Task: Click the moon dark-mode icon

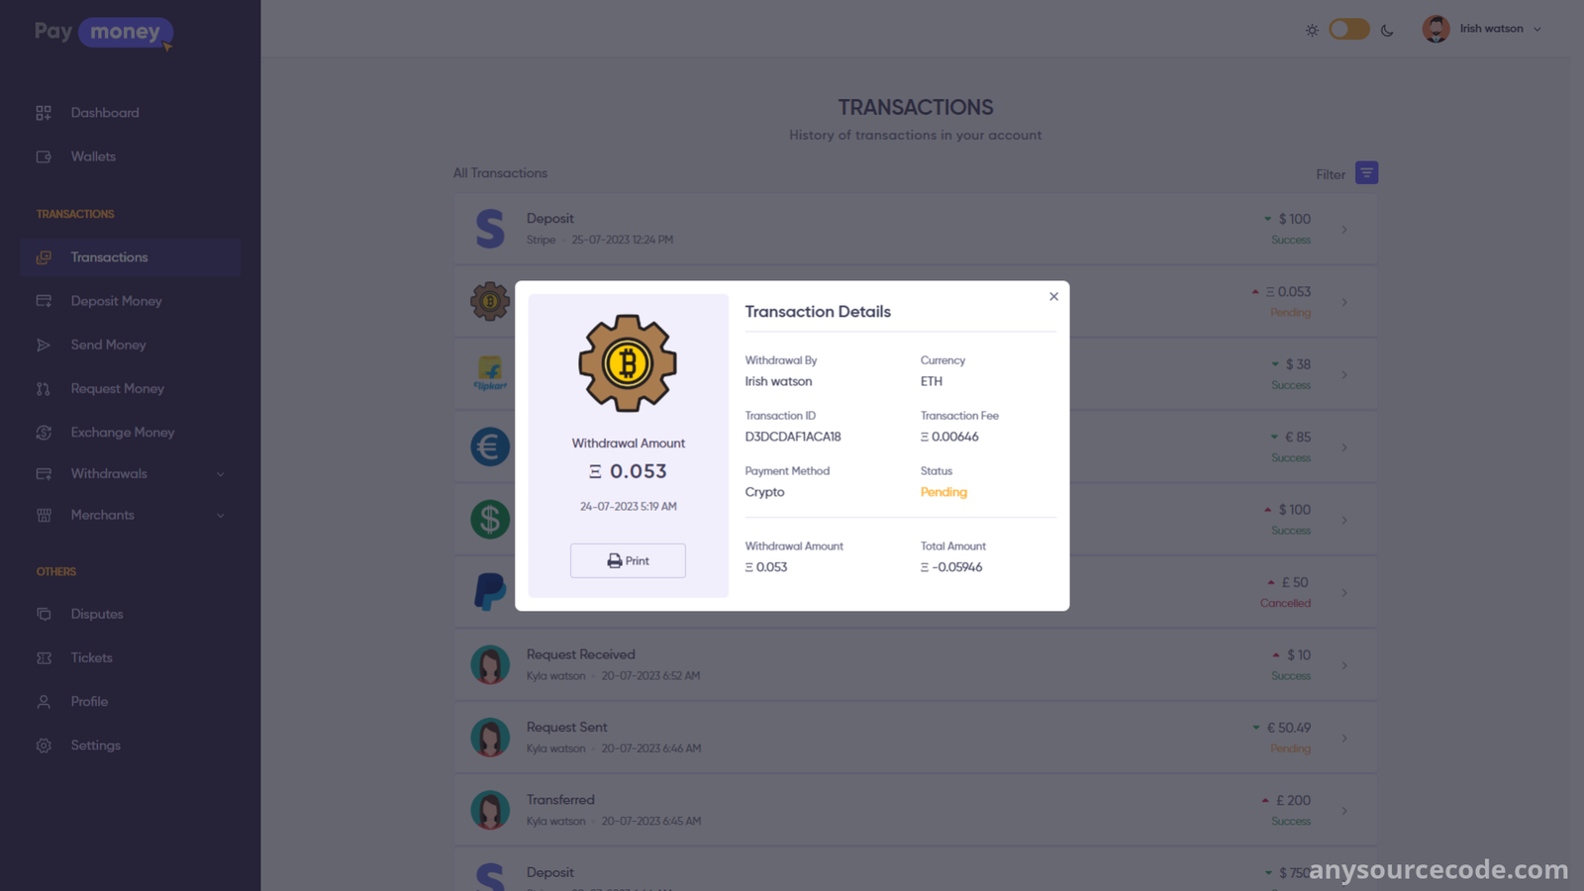Action: [1387, 31]
